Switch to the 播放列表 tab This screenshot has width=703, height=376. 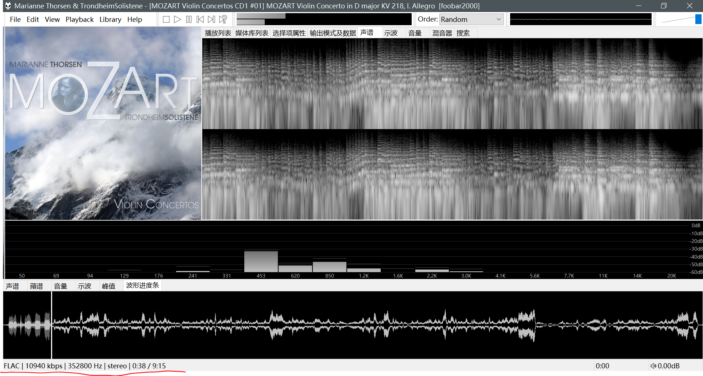218,33
